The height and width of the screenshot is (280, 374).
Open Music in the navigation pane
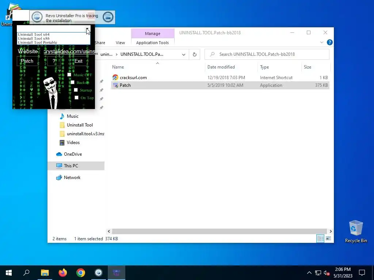[73, 116]
